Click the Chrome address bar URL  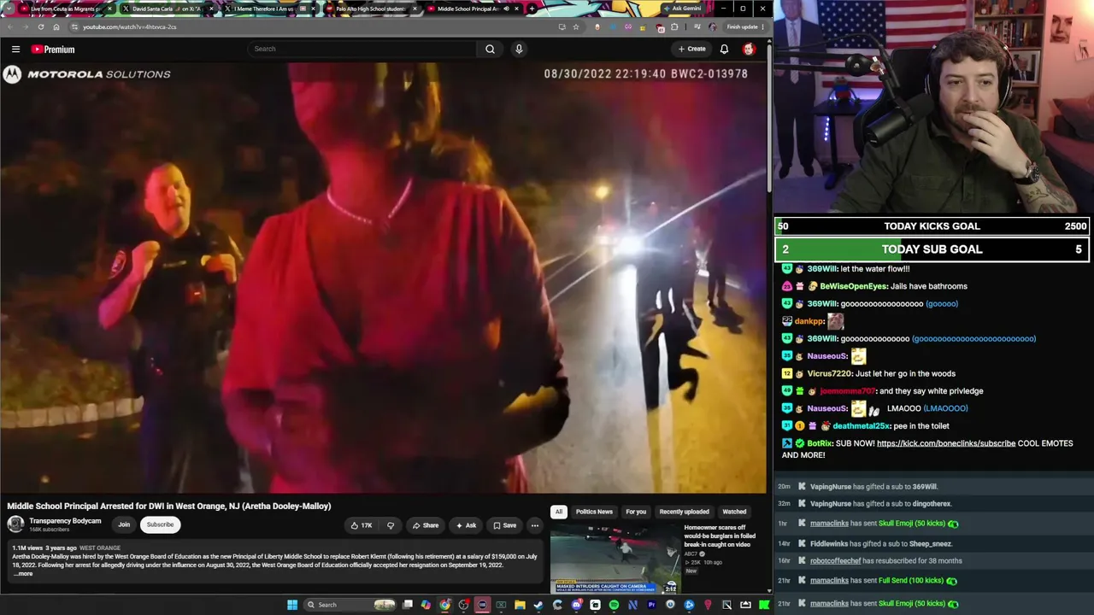point(129,26)
